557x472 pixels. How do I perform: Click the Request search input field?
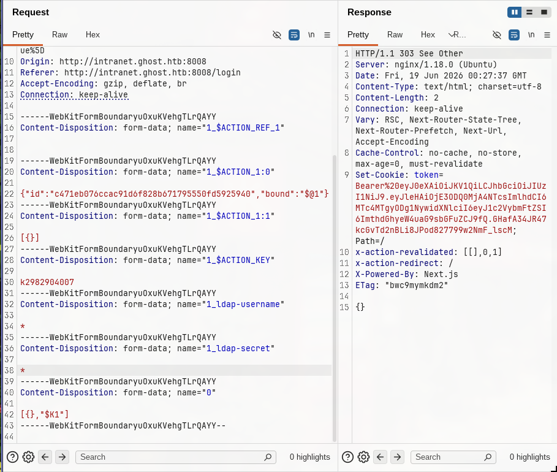(x=175, y=457)
